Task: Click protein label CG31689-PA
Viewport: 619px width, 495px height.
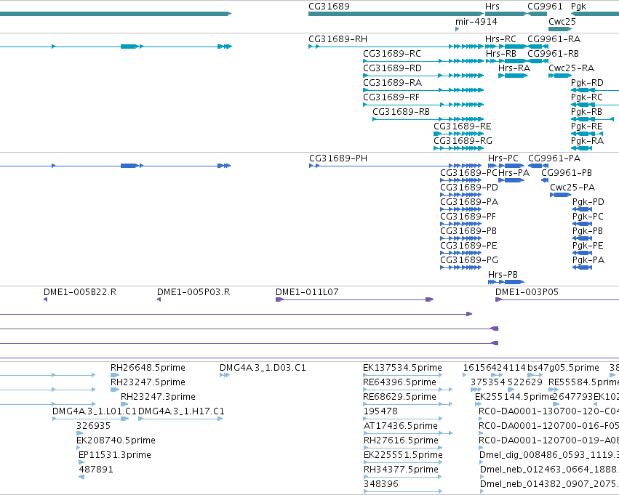Action: (x=469, y=202)
